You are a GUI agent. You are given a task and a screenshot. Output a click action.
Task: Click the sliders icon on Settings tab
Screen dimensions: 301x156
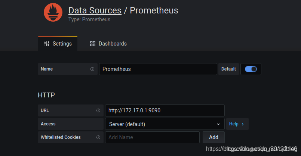47,44
